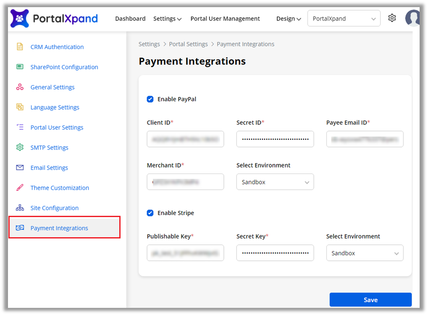The height and width of the screenshot is (315, 428).
Task: Click the Email Settings envelope icon
Action: [20, 168]
